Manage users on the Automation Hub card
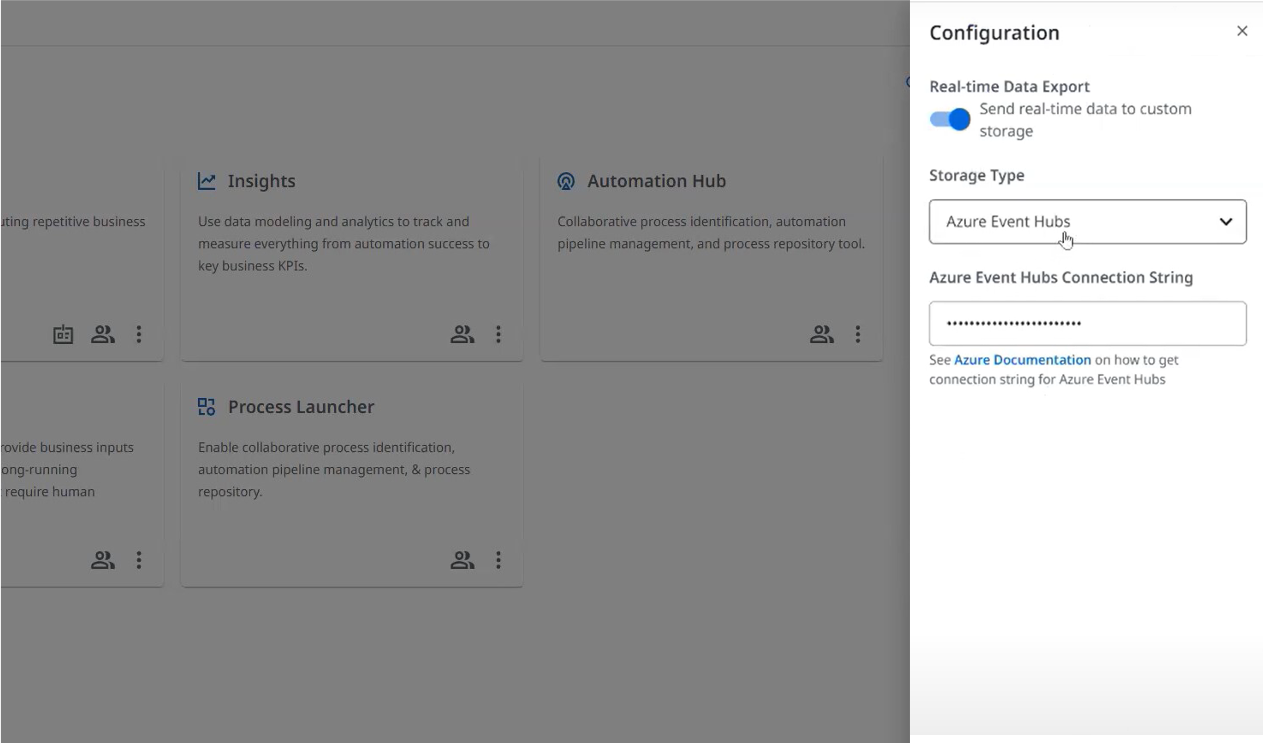1264x743 pixels. coord(822,334)
